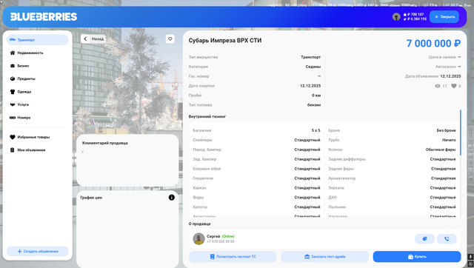Open the Номера section
The image size is (474, 268).
pyautogui.click(x=38, y=118)
